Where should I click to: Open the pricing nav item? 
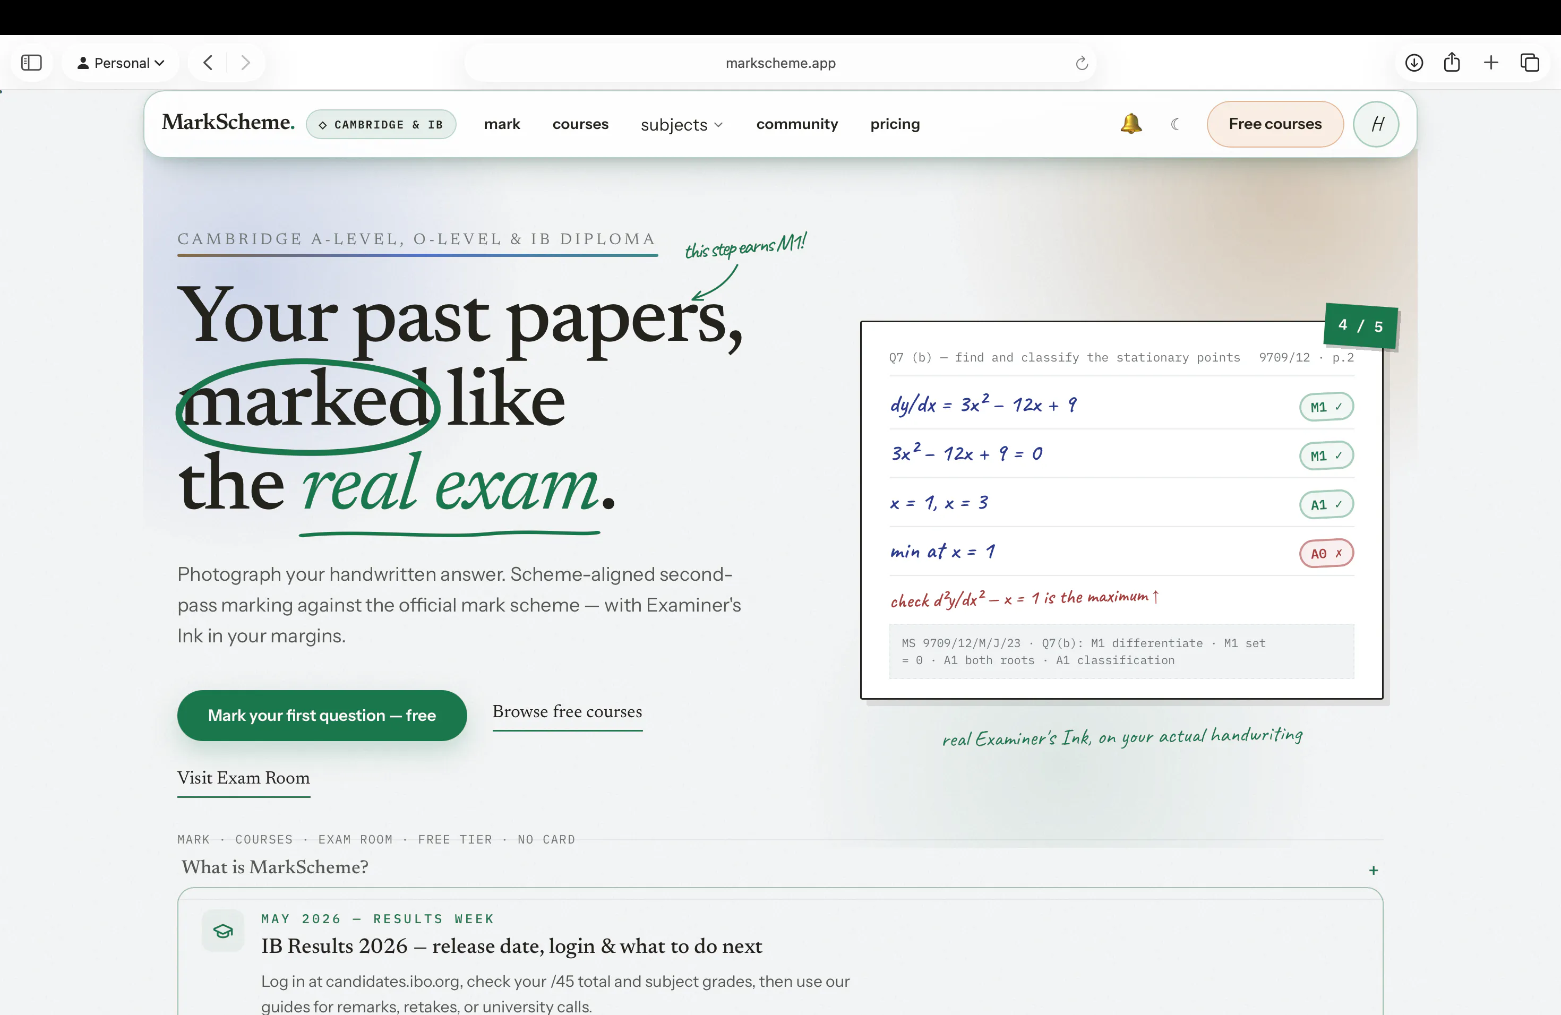895,124
